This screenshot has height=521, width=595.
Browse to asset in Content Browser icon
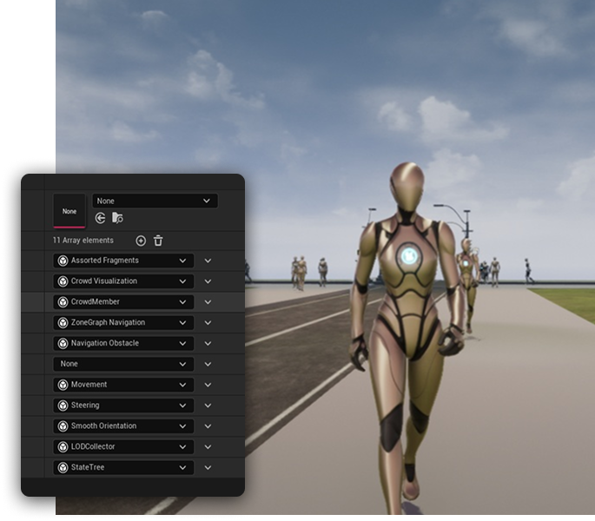click(x=117, y=218)
